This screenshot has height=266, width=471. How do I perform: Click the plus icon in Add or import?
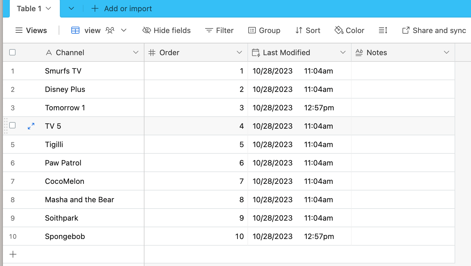click(x=95, y=9)
